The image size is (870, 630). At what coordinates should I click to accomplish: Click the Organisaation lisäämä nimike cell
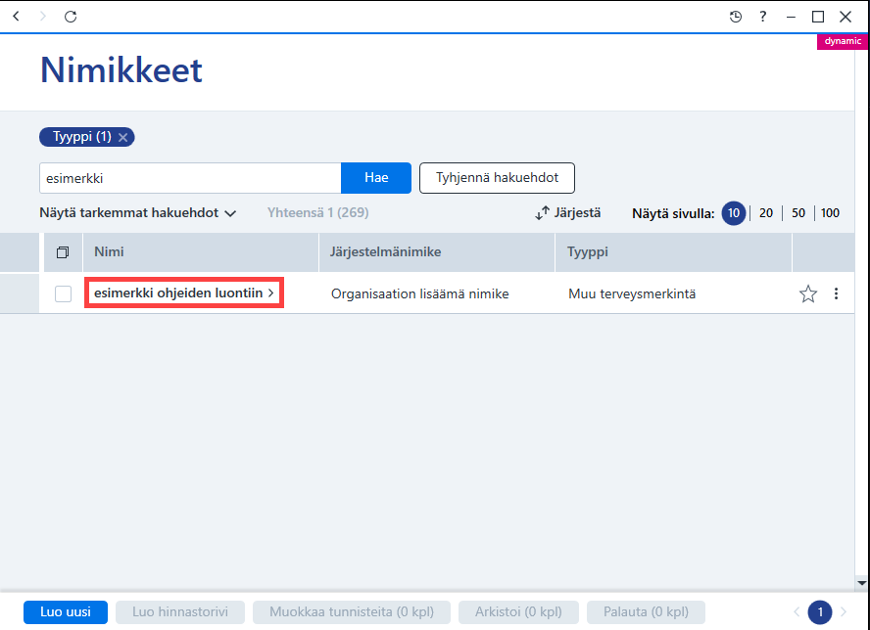[x=420, y=293]
